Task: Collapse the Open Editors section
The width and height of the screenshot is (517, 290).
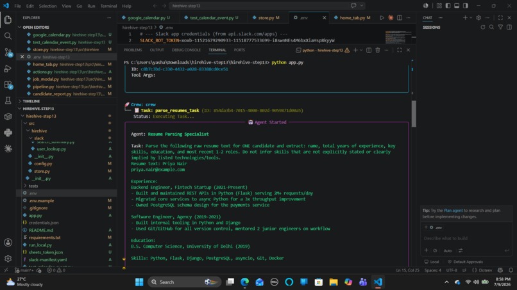Action: 36,28
